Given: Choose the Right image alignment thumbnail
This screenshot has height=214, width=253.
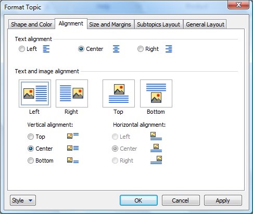Looking at the screenshot, I should [72, 93].
